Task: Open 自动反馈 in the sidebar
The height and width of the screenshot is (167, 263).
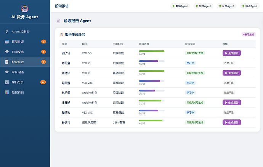Action: (x=25, y=52)
